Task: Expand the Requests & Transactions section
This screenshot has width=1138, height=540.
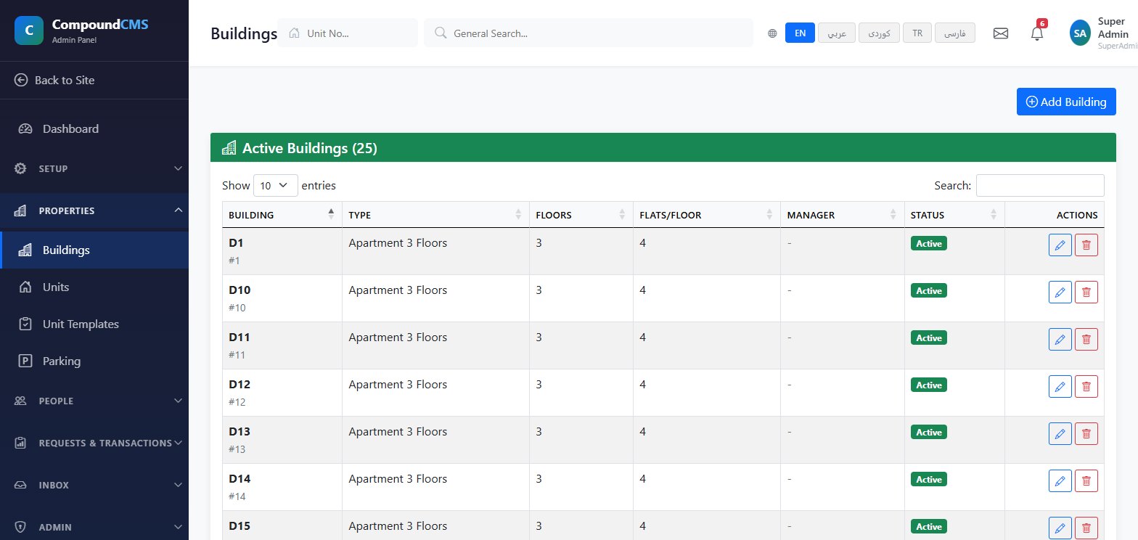Action: click(94, 443)
